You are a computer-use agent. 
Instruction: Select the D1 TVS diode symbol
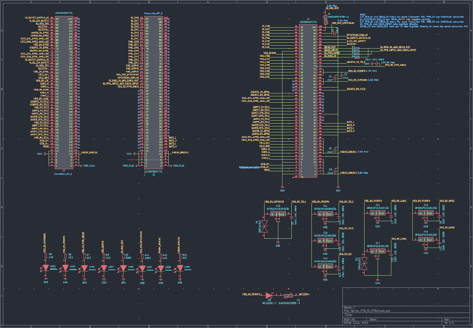click(x=265, y=226)
